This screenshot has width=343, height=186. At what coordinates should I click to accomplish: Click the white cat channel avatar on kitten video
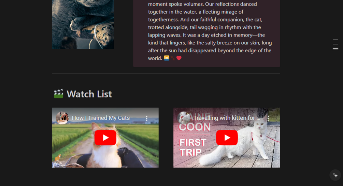pyautogui.click(x=184, y=118)
